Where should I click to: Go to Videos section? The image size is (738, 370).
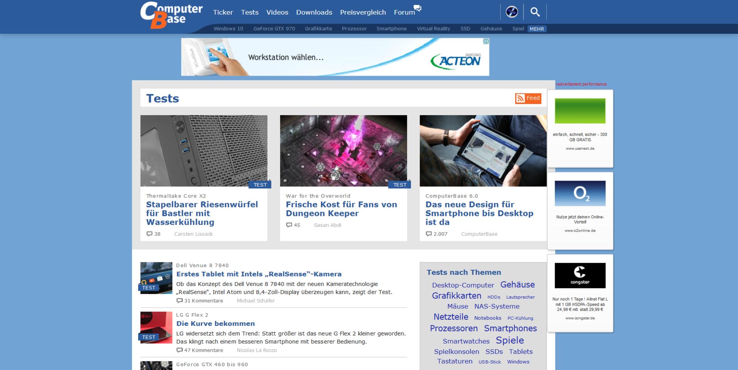[277, 12]
